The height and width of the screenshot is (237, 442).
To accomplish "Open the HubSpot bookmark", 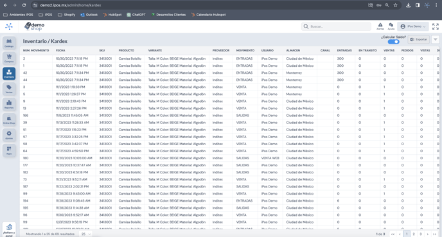I will [112, 15].
